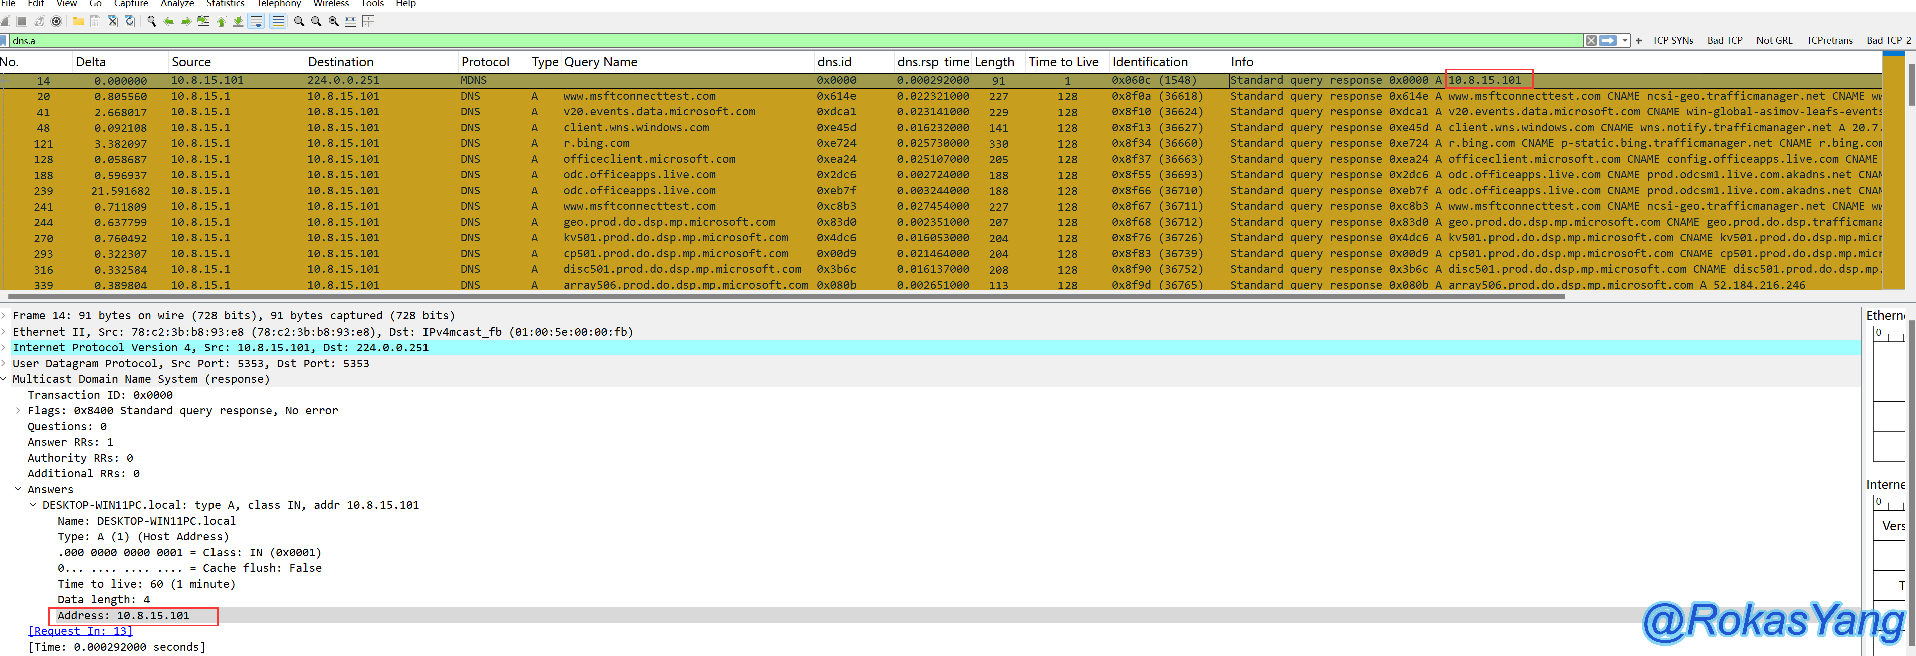Apply the Bad TCP filter button

point(1724,40)
